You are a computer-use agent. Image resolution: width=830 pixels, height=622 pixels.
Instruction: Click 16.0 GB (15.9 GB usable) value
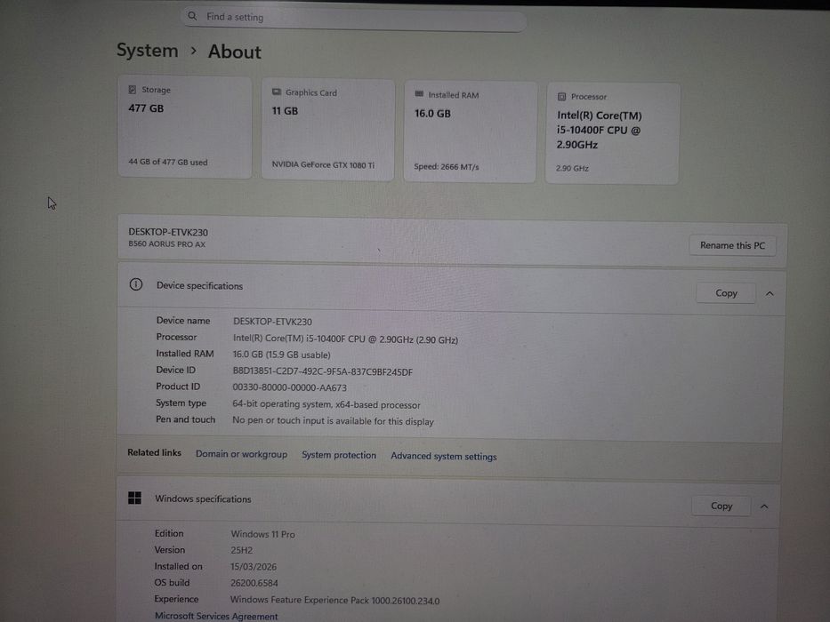tap(282, 355)
